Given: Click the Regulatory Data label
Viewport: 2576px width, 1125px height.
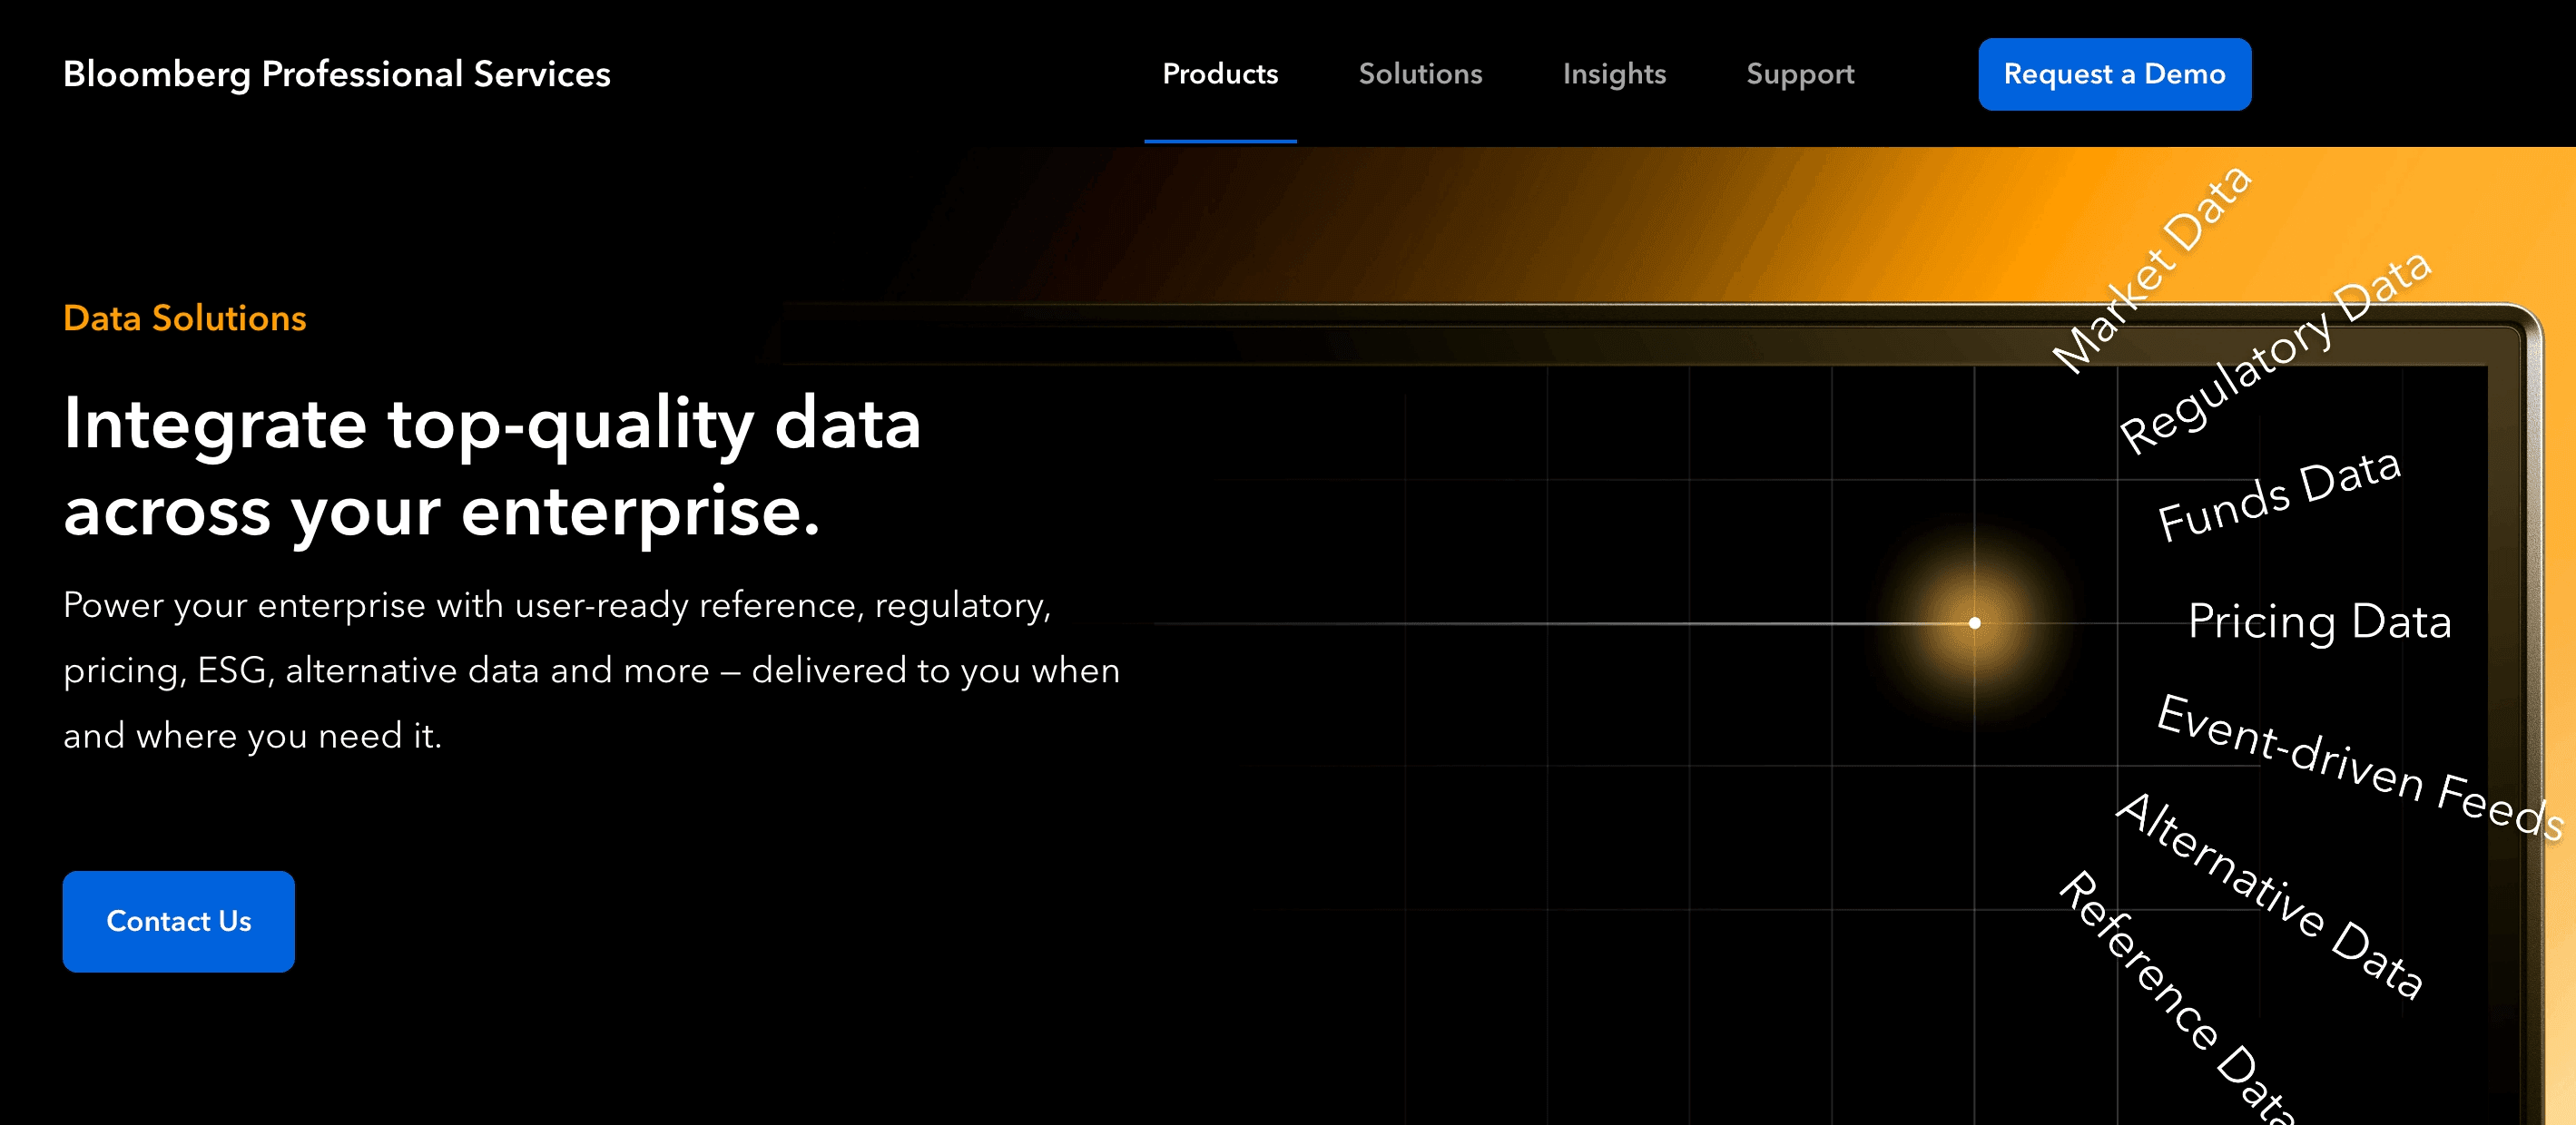Looking at the screenshot, I should (x=2275, y=352).
